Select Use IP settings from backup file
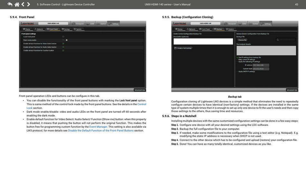This screenshot has height=171, width=306. point(237,57)
